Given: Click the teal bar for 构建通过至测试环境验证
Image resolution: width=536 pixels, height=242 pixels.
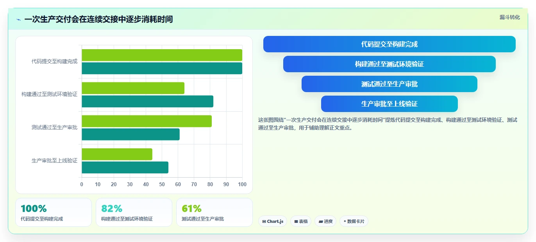Looking at the screenshot, I should (147, 101).
